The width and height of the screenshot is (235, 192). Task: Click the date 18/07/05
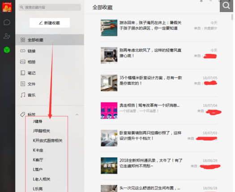coord(210,78)
